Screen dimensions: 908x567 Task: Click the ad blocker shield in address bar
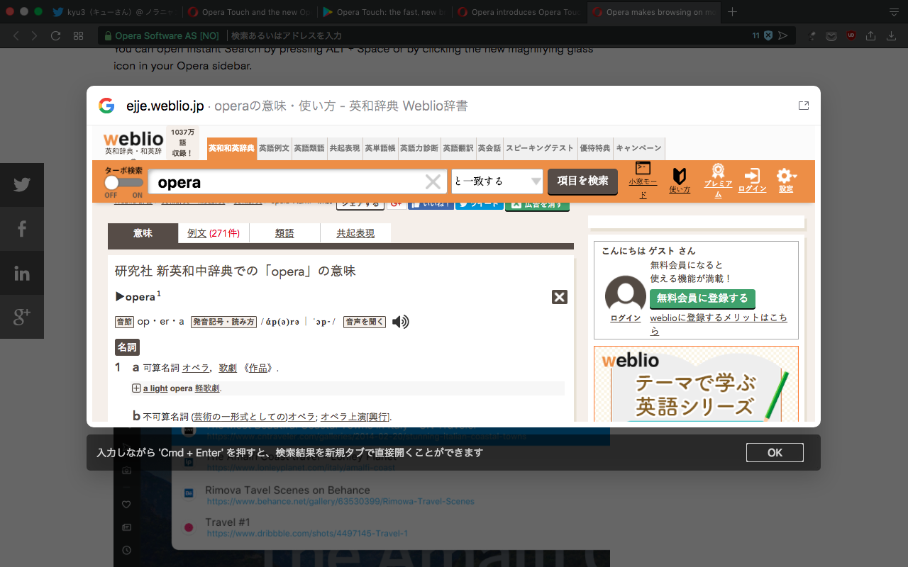click(x=768, y=35)
